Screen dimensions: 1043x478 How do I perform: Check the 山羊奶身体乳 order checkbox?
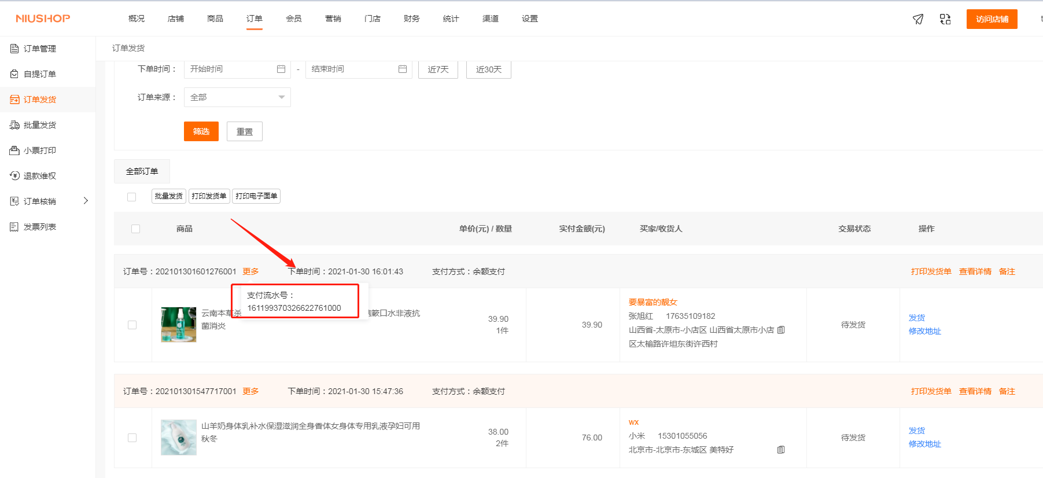click(x=132, y=438)
